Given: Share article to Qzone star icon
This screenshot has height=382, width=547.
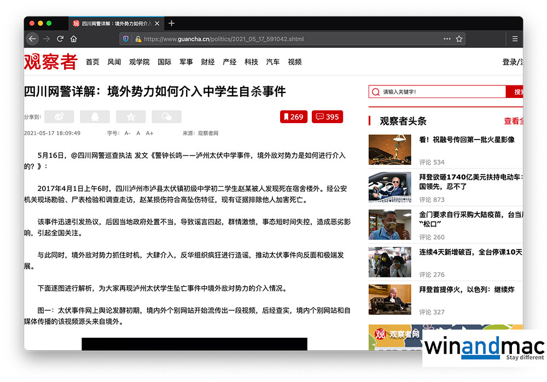Looking at the screenshot, I should point(131,117).
